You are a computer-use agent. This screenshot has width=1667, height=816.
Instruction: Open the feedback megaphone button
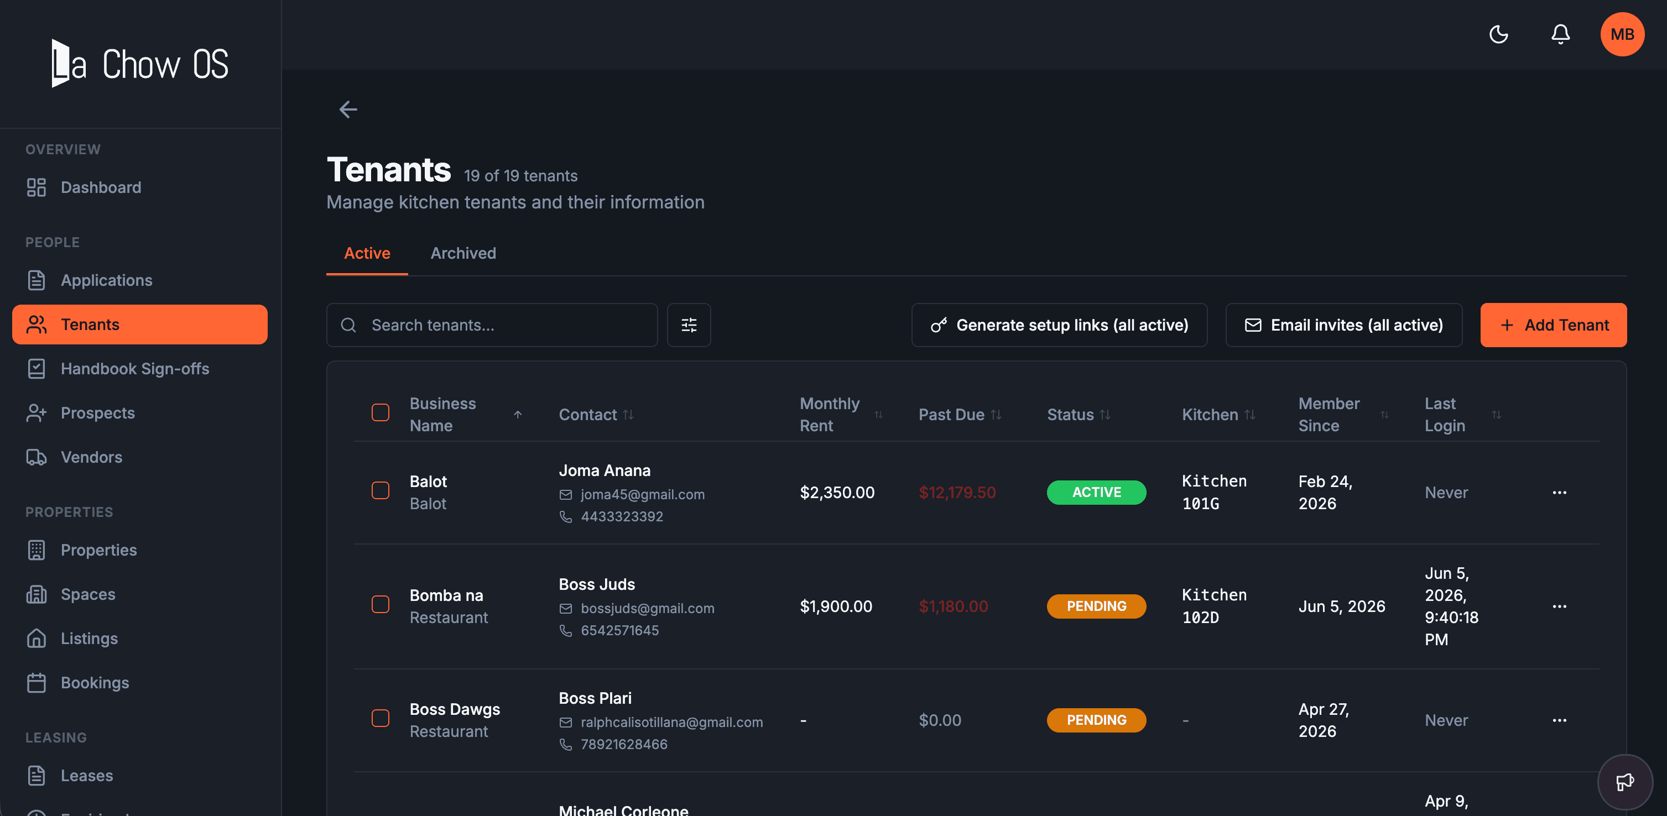point(1624,782)
